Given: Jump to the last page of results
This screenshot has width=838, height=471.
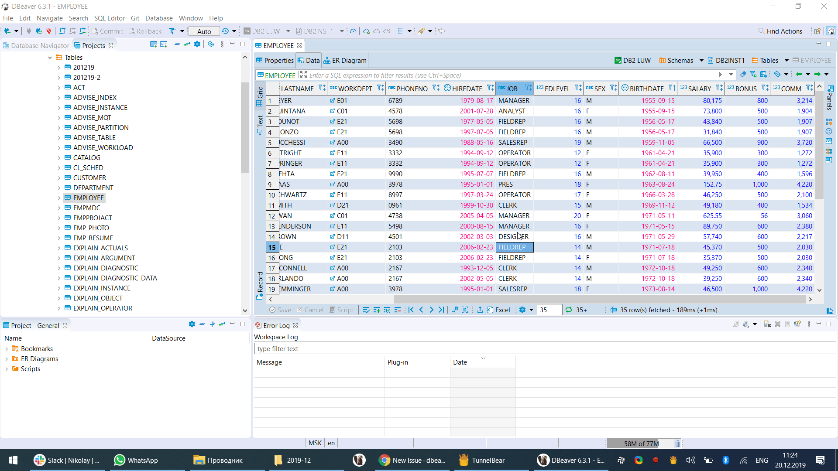Looking at the screenshot, I should (x=441, y=310).
